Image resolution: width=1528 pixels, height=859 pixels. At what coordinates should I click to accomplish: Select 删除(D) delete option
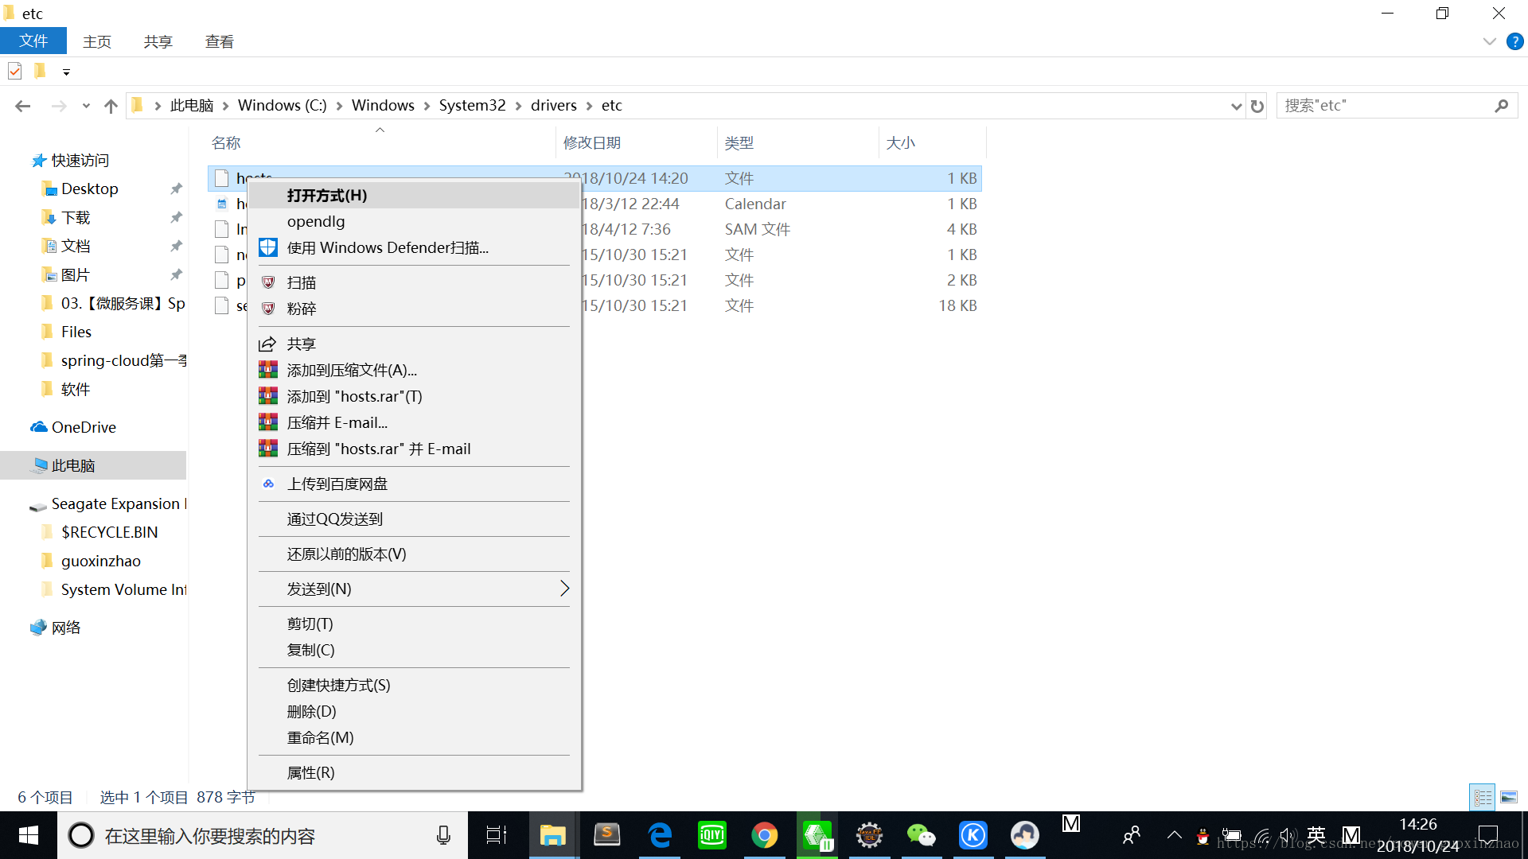tap(414, 711)
